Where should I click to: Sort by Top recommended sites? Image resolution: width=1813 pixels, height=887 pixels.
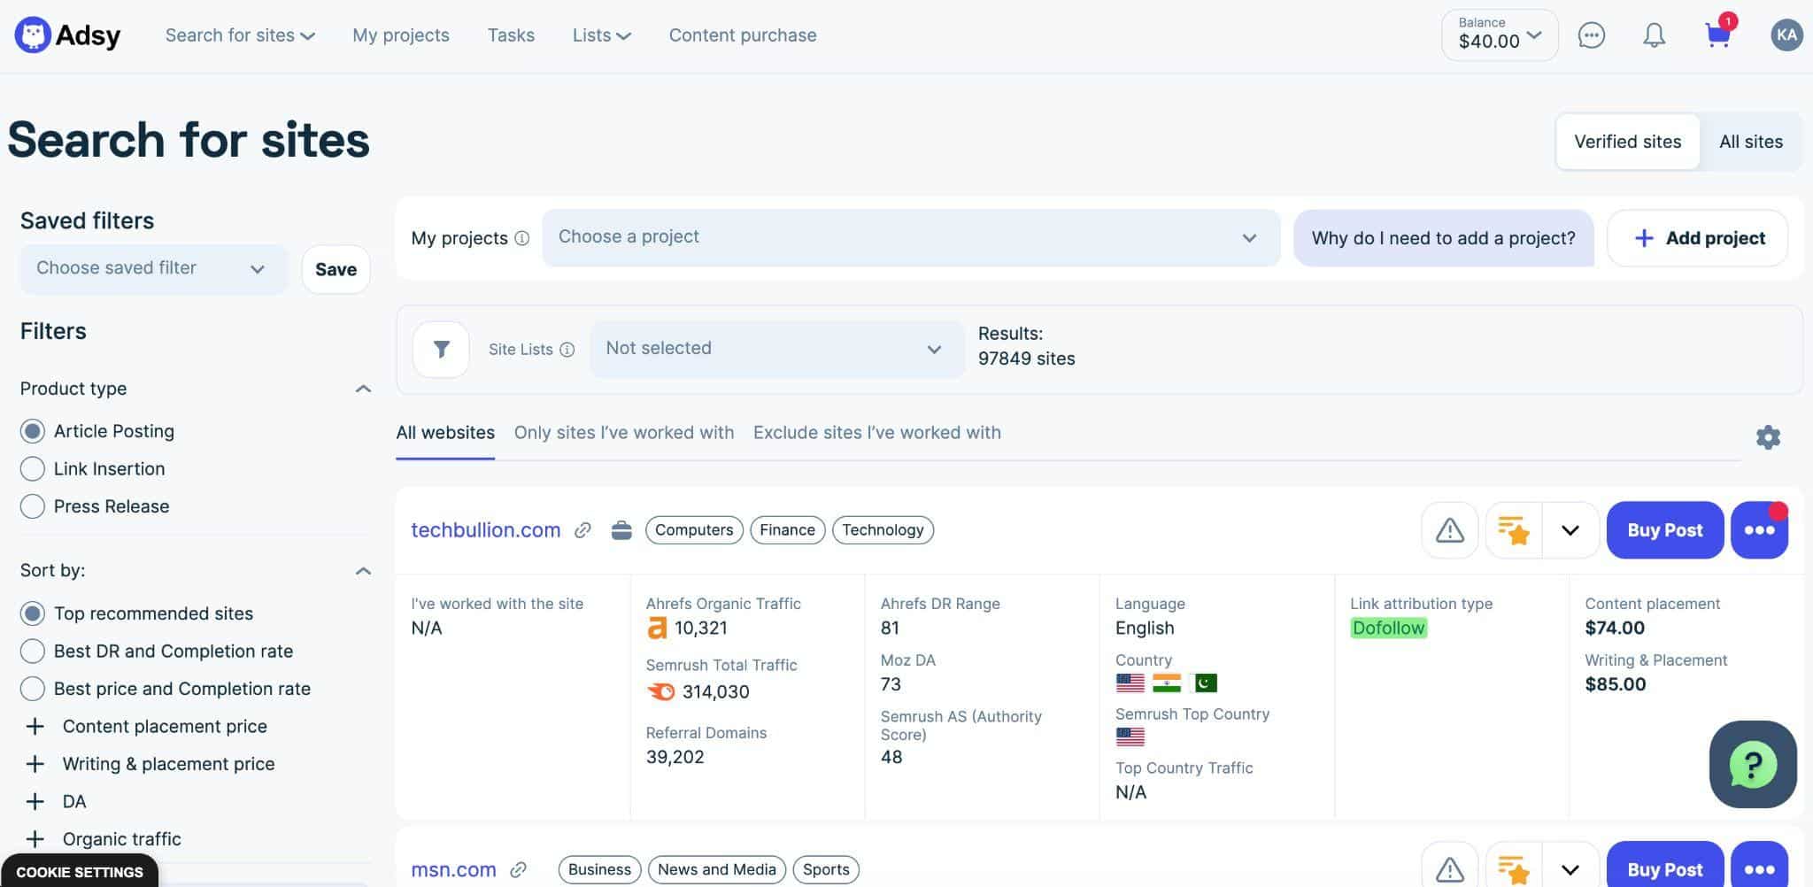[33, 613]
